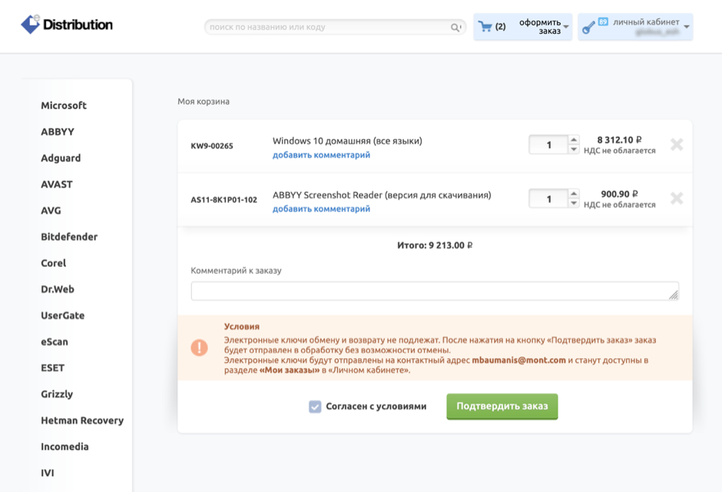Image resolution: width=722 pixels, height=492 pixels.
Task: Click the green 'Подтвердить заказ' button
Action: (502, 407)
